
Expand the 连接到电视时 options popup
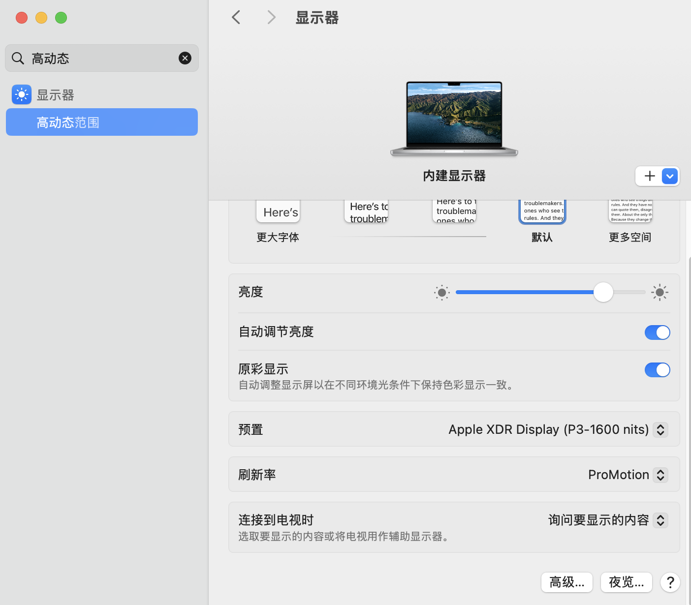pyautogui.click(x=660, y=520)
